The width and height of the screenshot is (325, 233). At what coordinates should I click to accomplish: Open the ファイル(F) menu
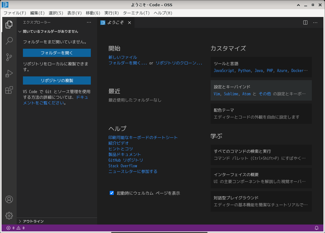point(15,13)
